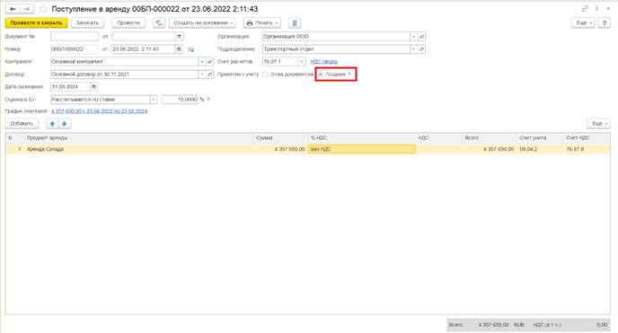Open Договор record with open icon
This screenshot has height=333, width=618.
209,74
